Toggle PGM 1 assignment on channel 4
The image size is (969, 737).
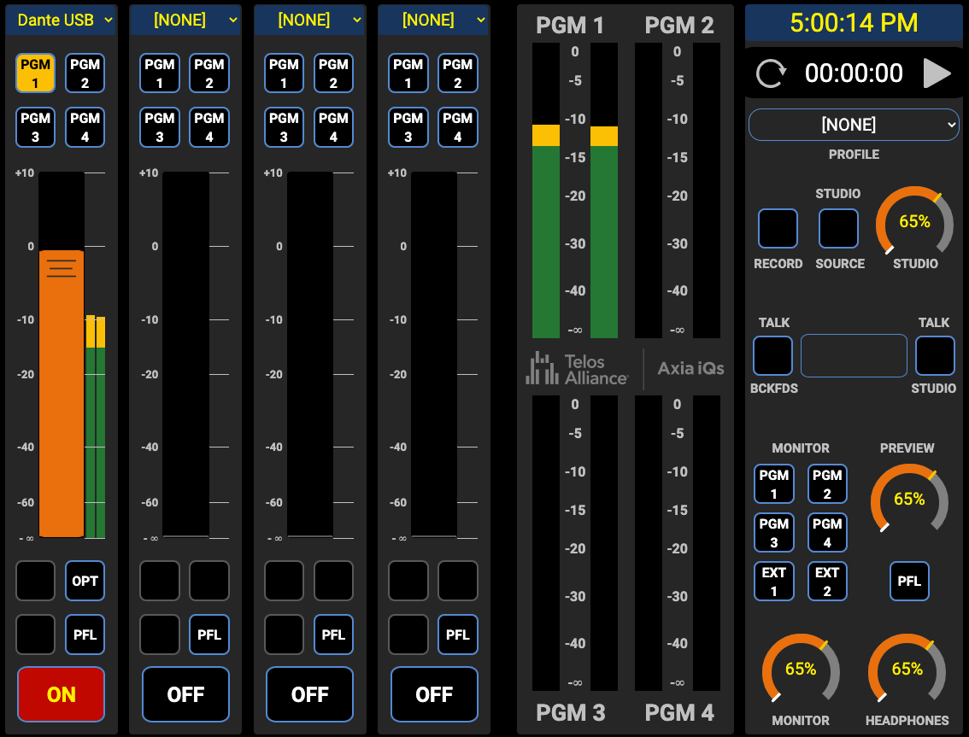pyautogui.click(x=408, y=73)
